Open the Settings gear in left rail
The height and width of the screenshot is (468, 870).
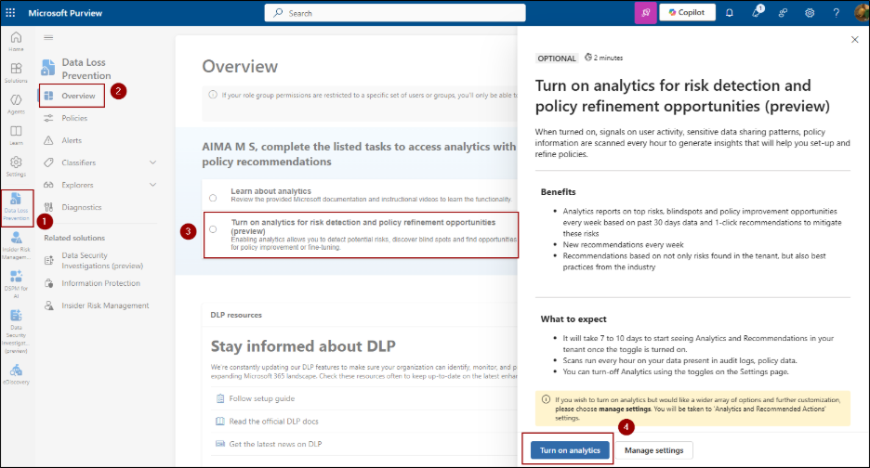(x=16, y=166)
